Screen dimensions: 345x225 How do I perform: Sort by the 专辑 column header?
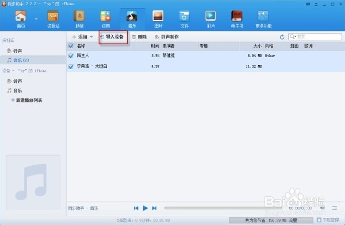[204, 46]
